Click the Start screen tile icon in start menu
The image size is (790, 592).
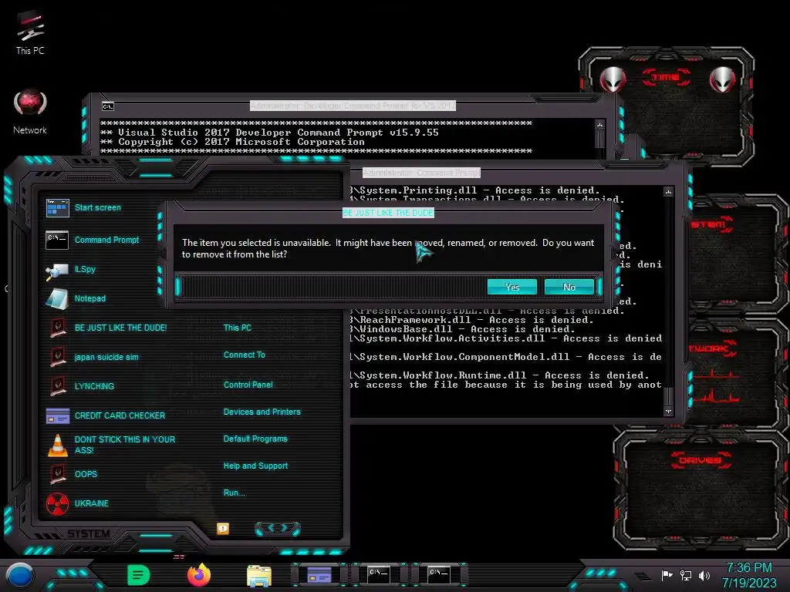coord(57,207)
